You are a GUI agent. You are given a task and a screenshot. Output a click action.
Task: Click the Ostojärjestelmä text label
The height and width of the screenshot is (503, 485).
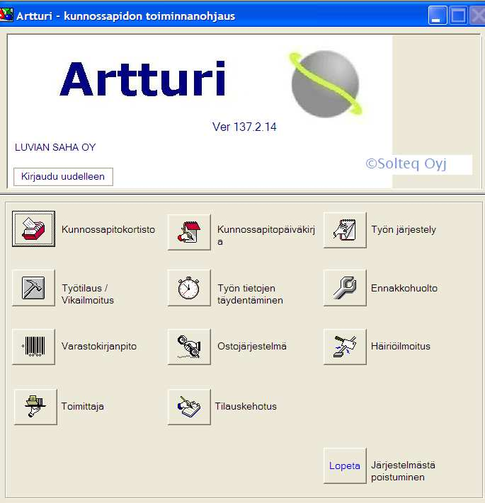point(252,346)
